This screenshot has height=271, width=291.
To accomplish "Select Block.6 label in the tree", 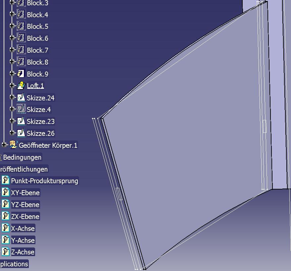I will [x=38, y=38].
